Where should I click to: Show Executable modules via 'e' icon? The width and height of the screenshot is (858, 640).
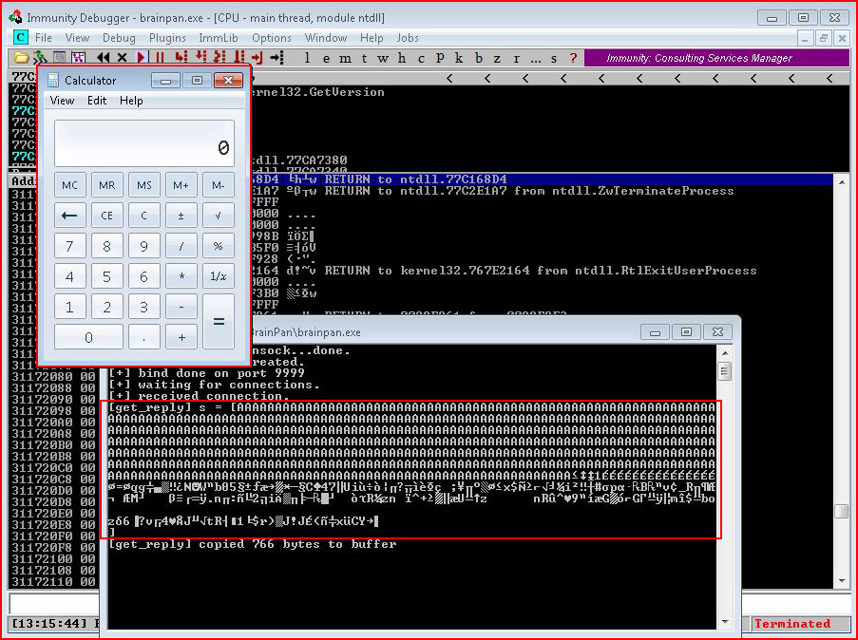click(x=326, y=58)
